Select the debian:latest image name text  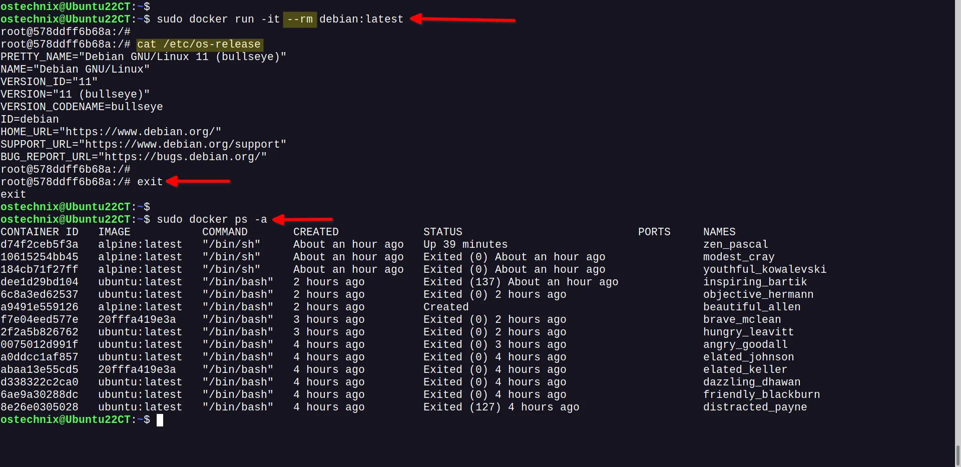tap(360, 20)
